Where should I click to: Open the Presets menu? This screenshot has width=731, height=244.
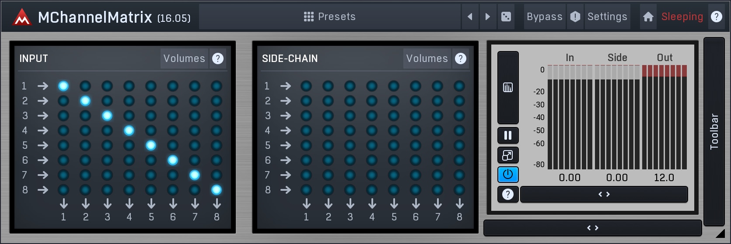coord(330,17)
